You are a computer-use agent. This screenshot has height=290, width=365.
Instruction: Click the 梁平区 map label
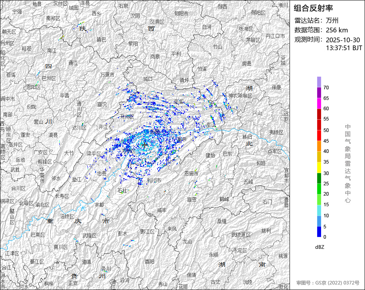pos(94,154)
